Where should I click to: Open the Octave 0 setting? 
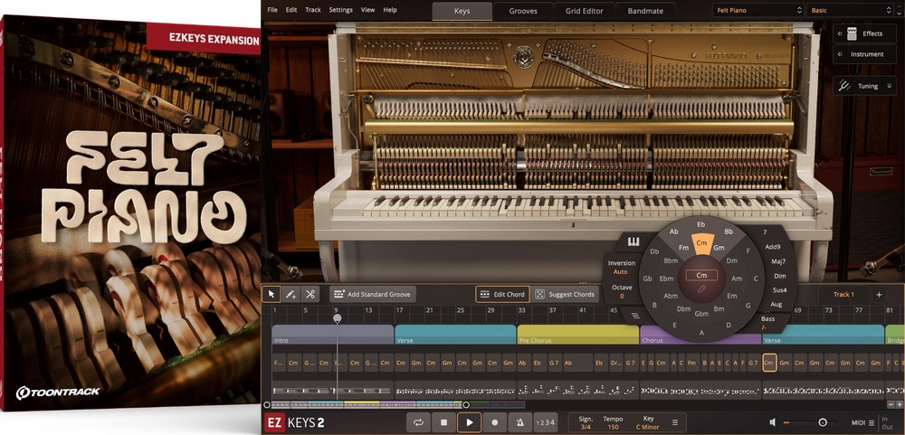[x=622, y=291]
